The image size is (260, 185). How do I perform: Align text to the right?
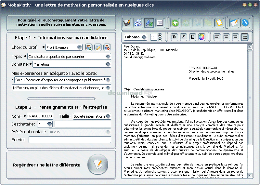click(x=235, y=37)
